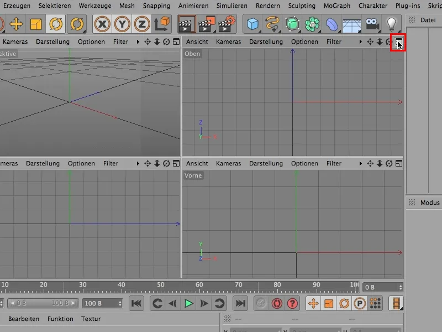442x332 pixels.
Task: Play the animation forwards
Action: 188,303
